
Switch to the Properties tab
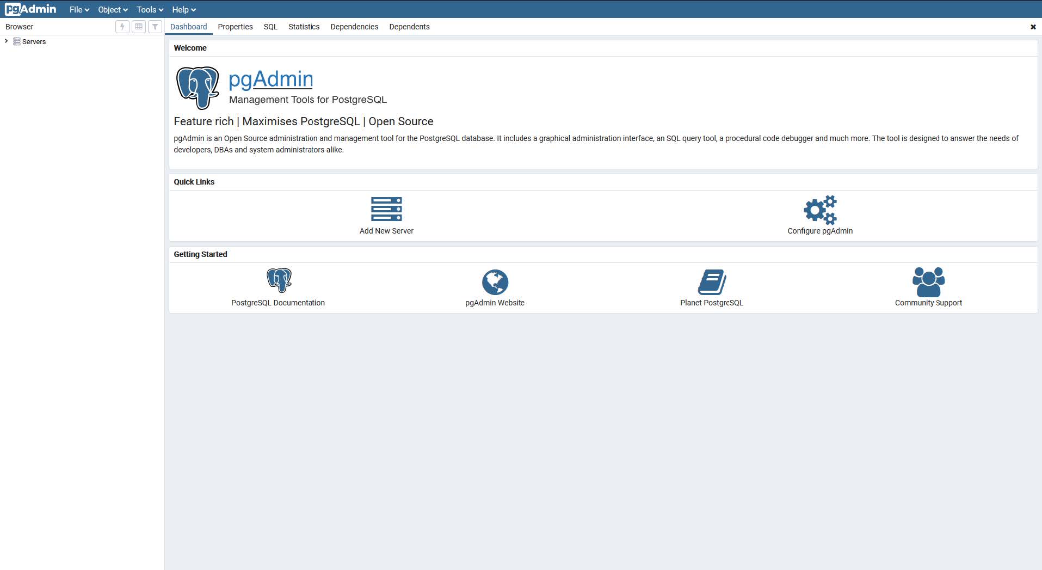point(235,27)
